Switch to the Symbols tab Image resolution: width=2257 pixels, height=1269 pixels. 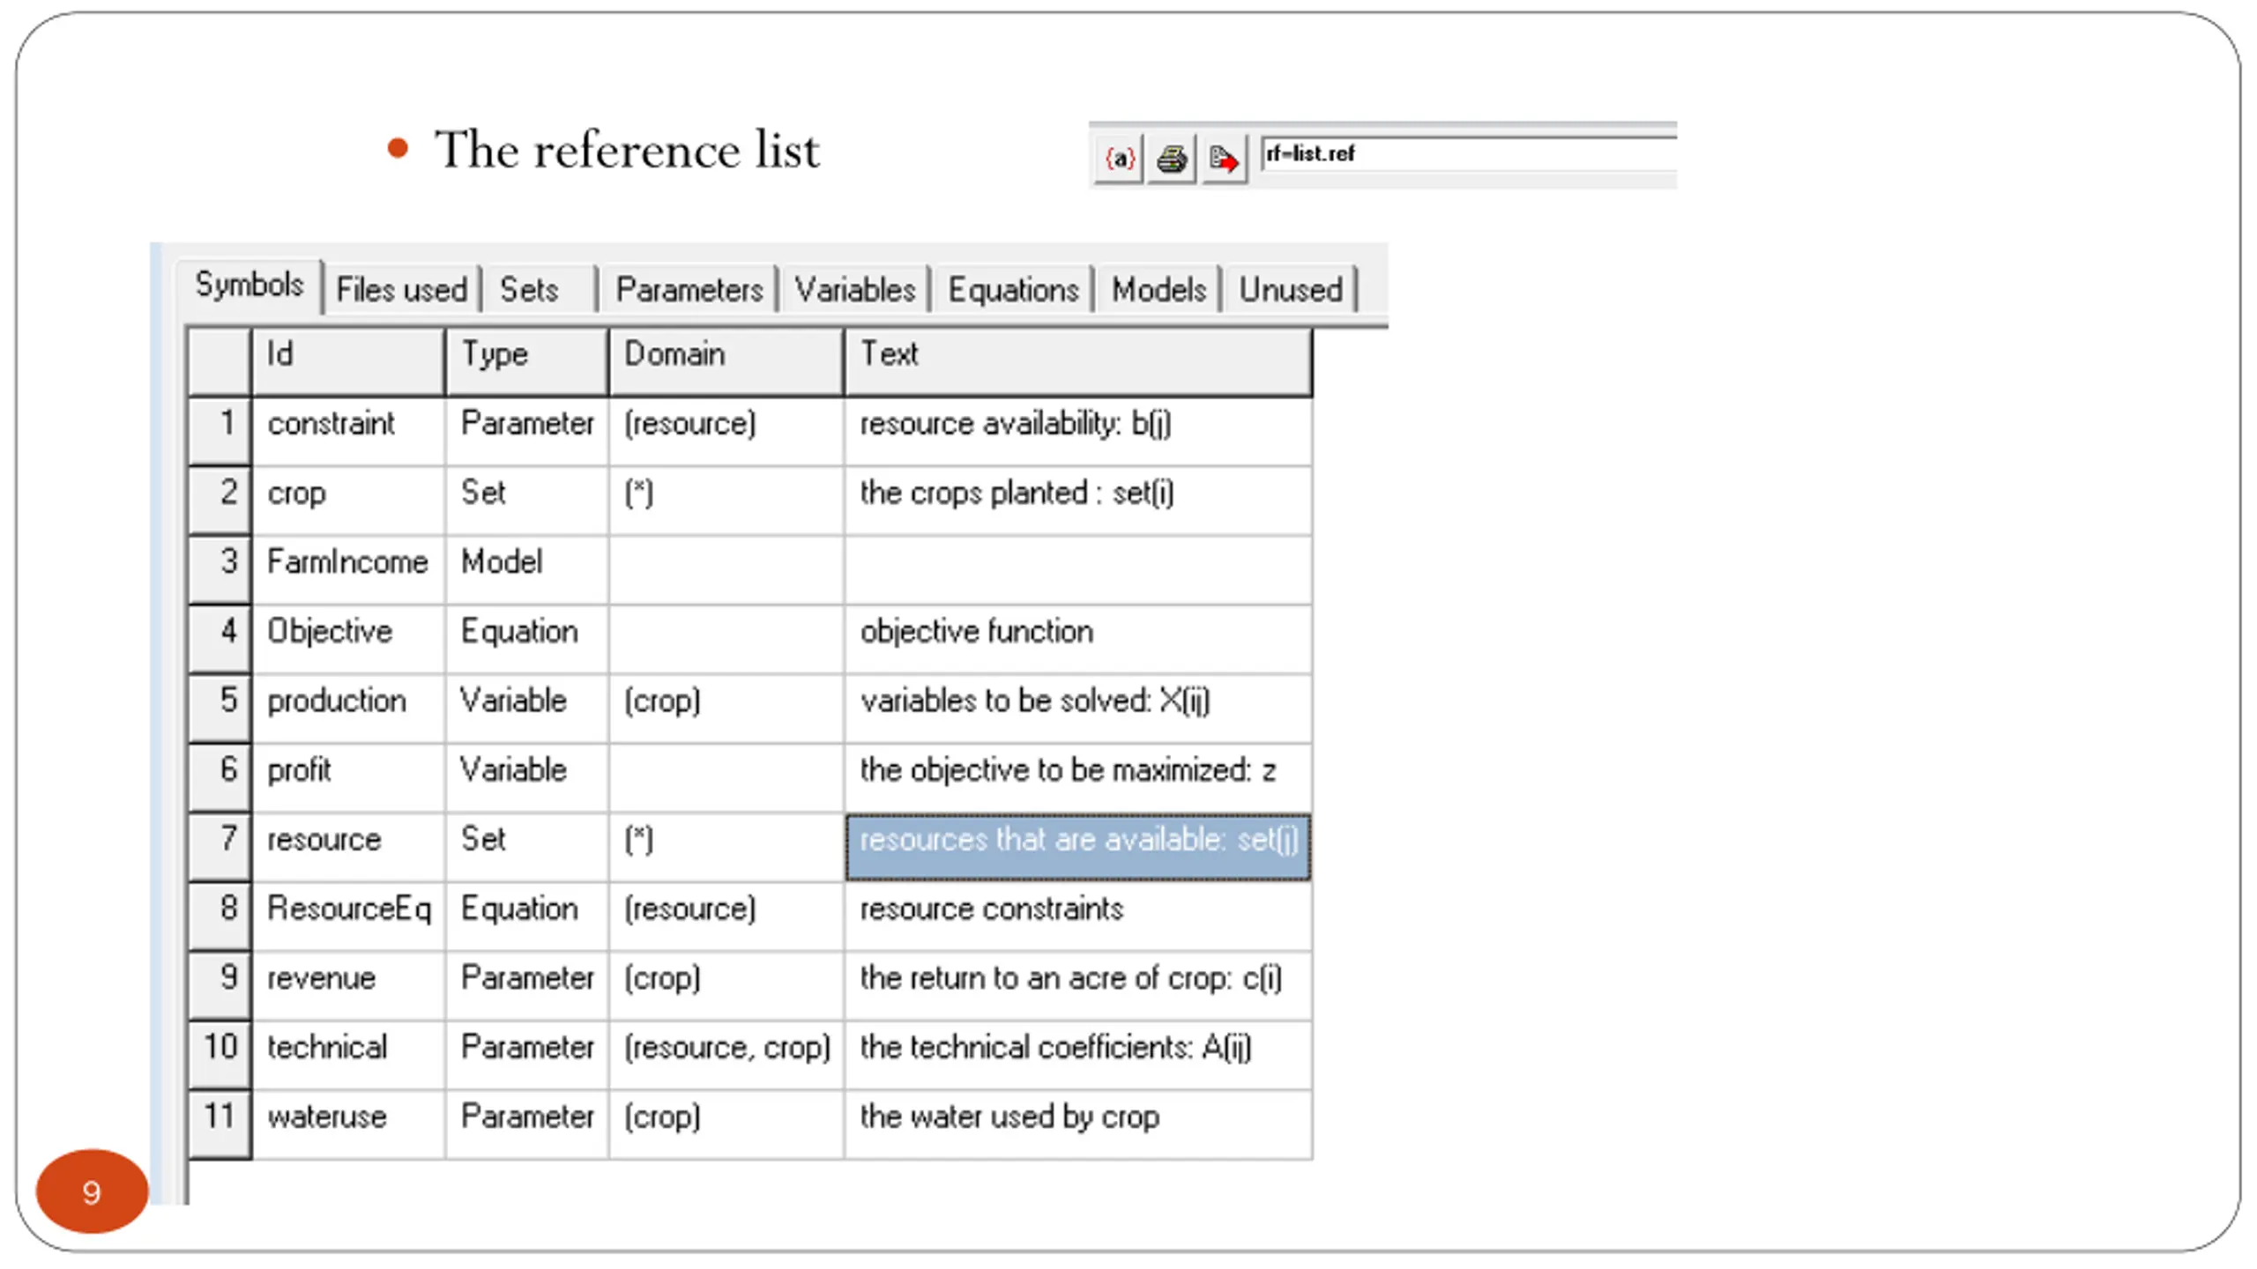(x=250, y=286)
